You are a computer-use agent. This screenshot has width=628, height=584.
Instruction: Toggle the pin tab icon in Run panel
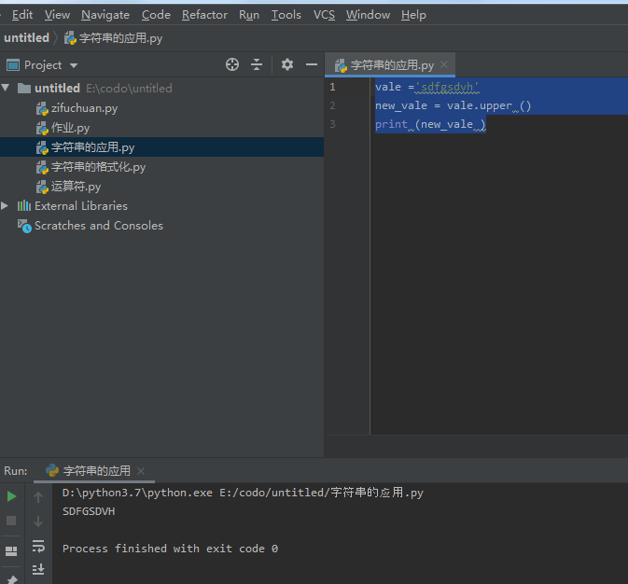(x=12, y=579)
